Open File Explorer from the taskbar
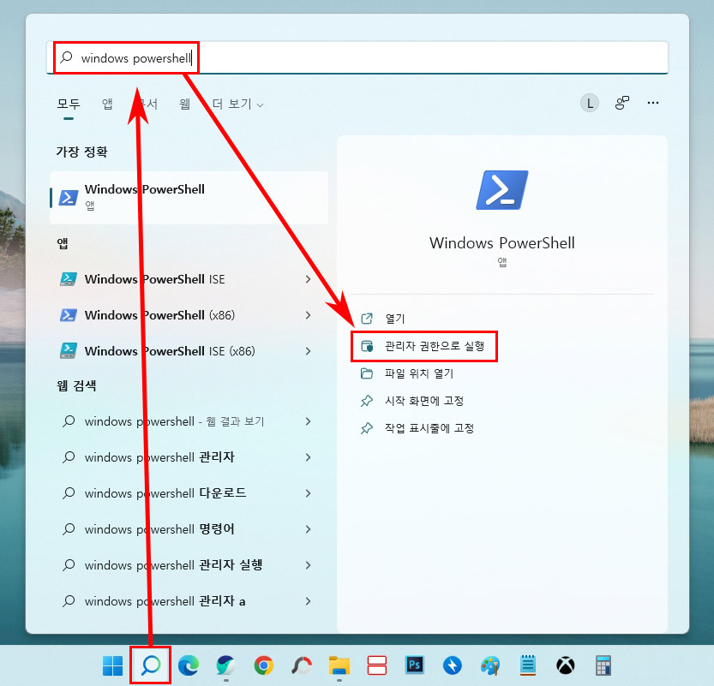The width and height of the screenshot is (714, 686). point(339,665)
